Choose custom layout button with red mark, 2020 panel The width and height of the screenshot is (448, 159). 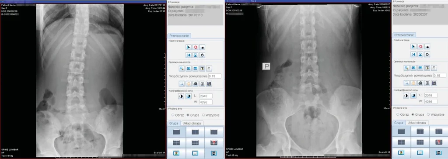tap(439, 142)
